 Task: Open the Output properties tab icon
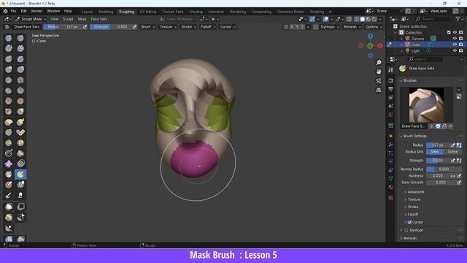coord(391,89)
